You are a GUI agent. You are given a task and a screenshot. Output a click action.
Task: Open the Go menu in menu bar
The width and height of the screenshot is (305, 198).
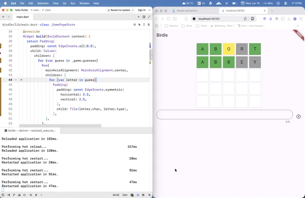click(65, 3)
